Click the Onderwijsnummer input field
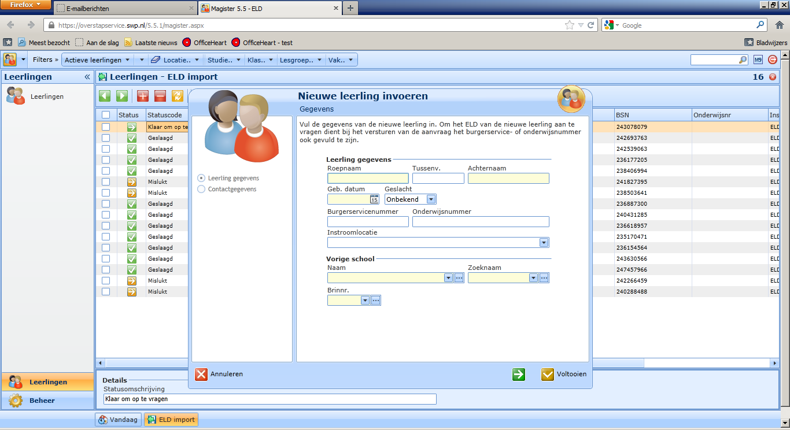The image size is (790, 430). 481,222
